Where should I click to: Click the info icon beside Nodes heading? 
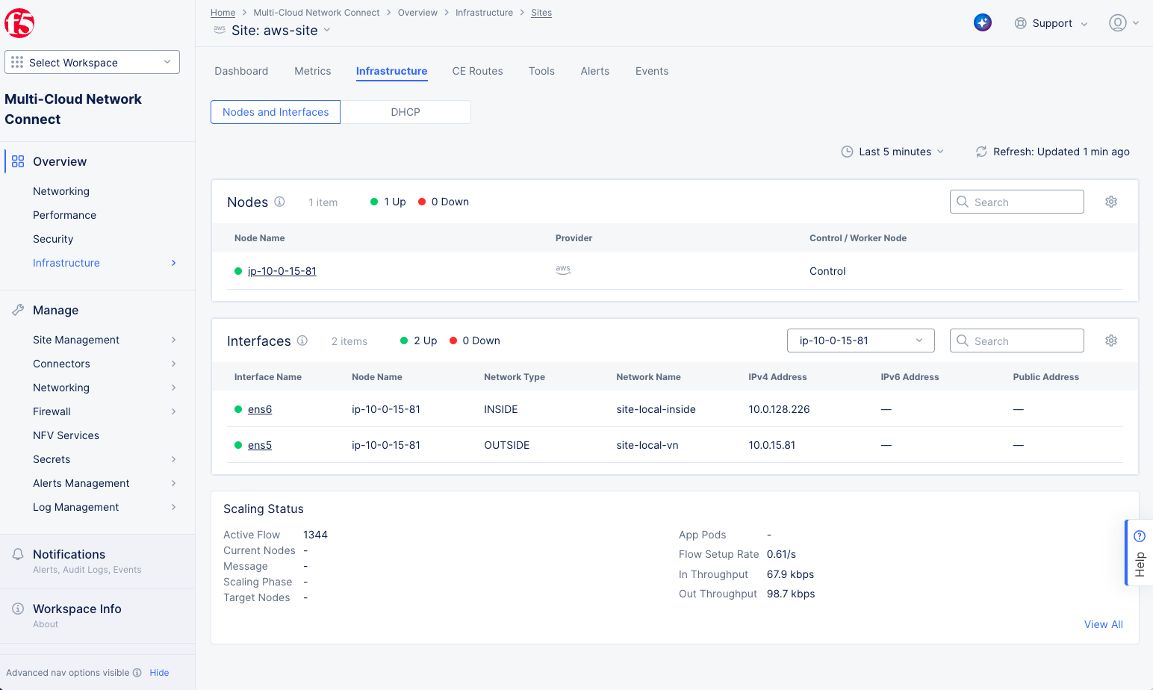coord(279,202)
